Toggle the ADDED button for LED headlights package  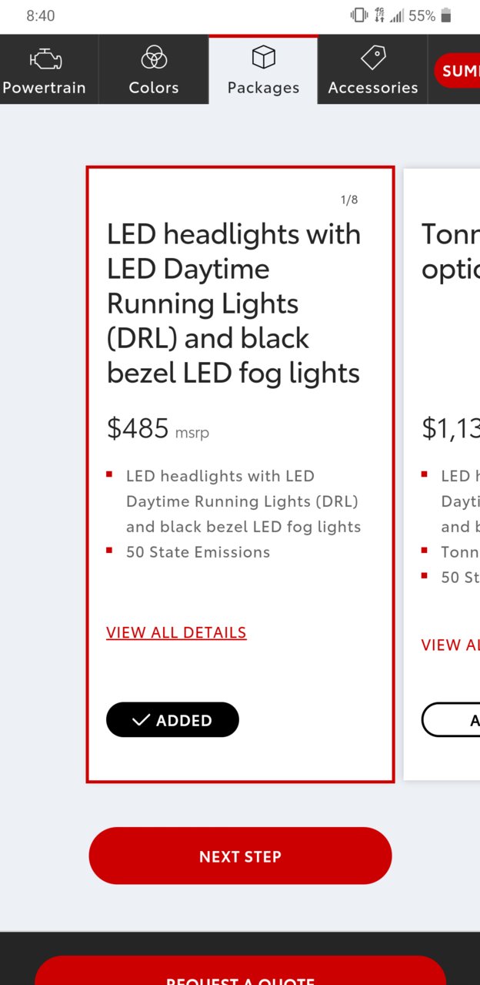tap(172, 719)
